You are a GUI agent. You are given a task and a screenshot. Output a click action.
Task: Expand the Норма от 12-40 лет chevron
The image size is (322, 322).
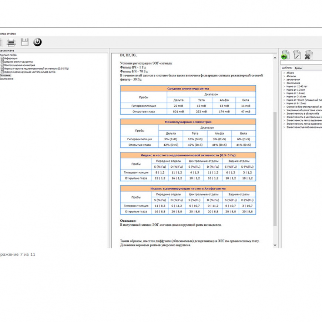click(284, 87)
